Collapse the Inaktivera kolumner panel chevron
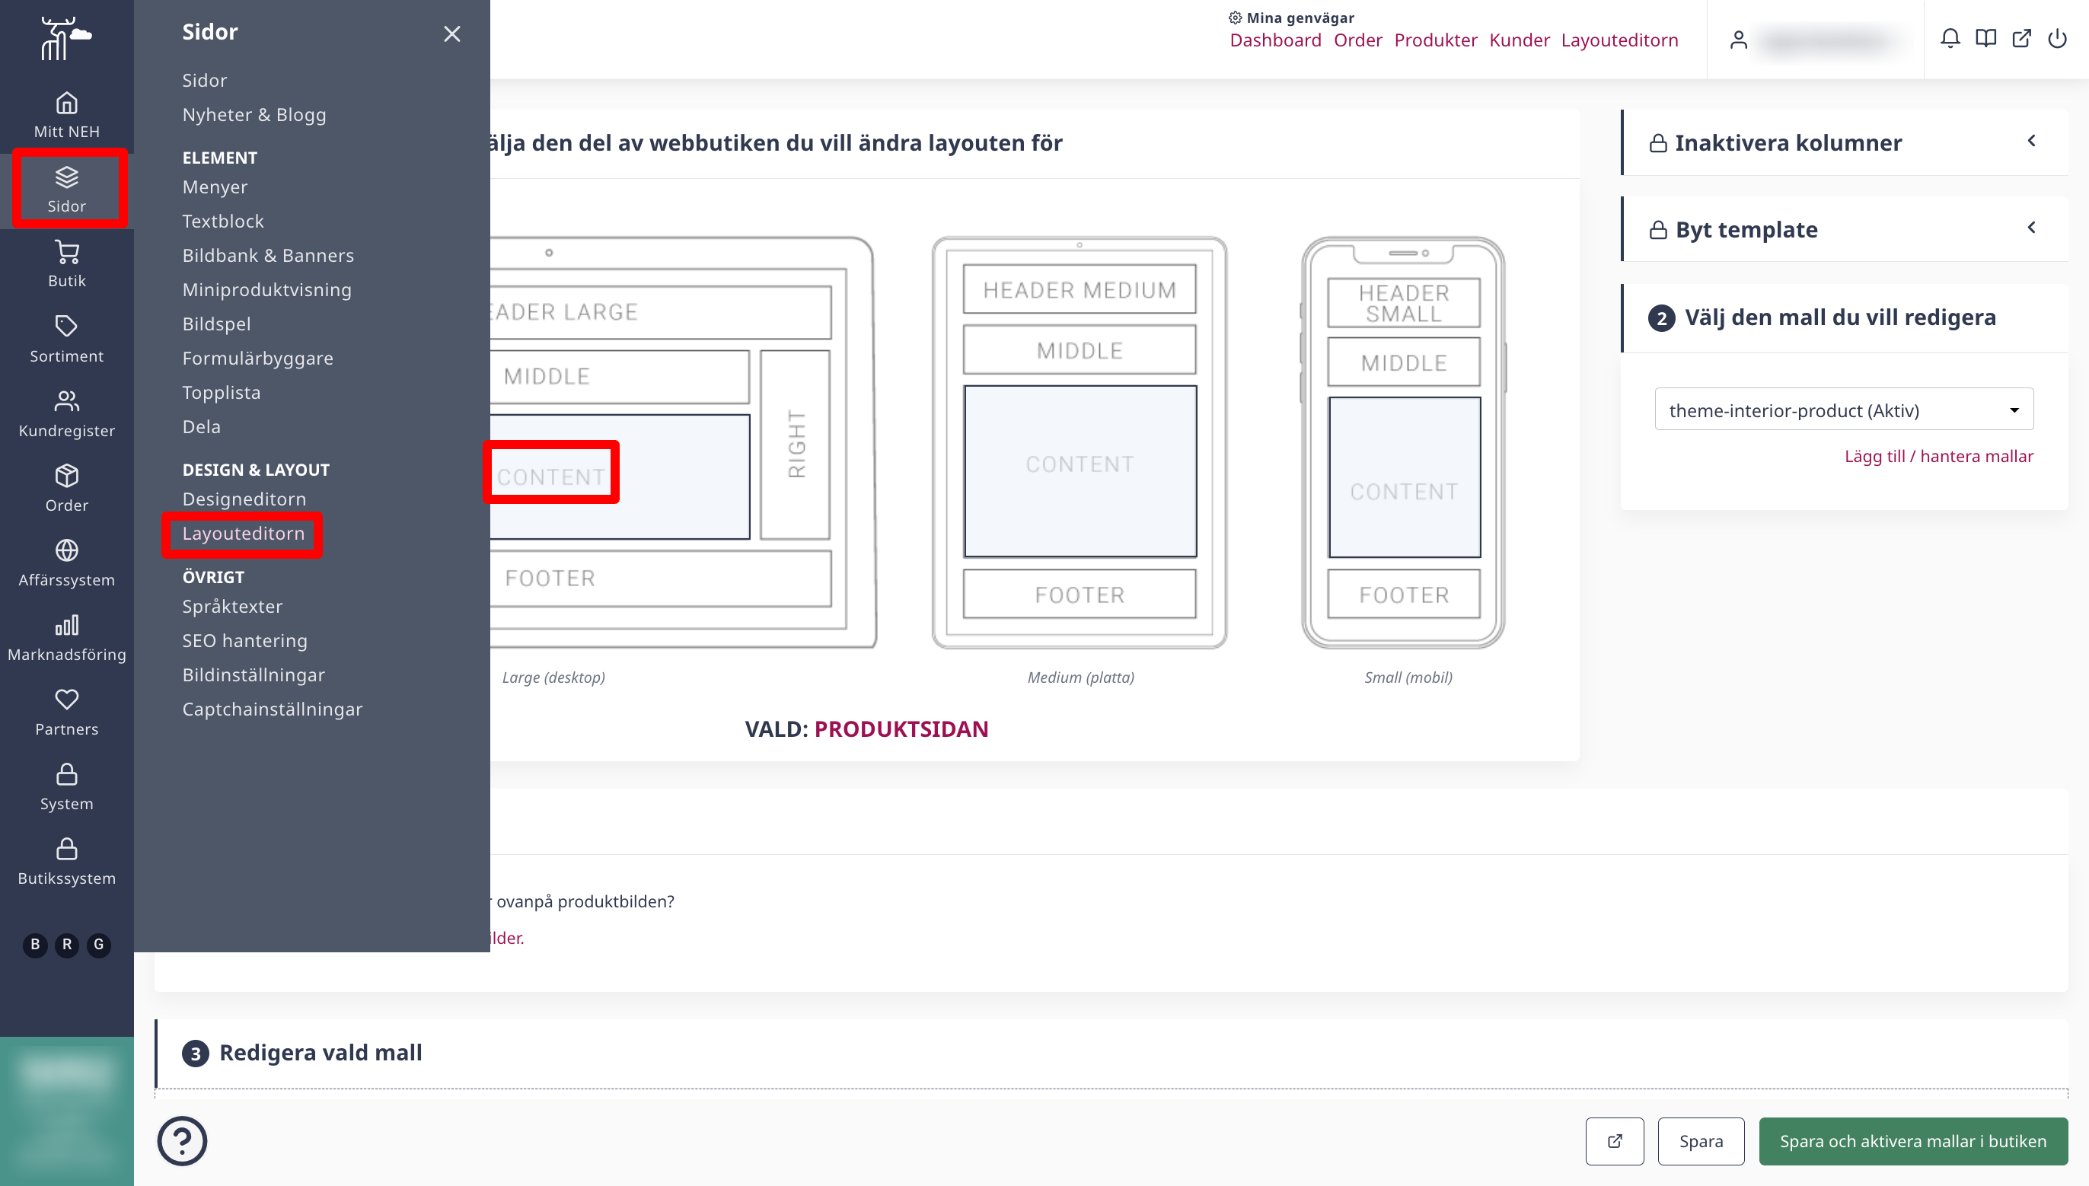The image size is (2089, 1186). coord(2031,141)
